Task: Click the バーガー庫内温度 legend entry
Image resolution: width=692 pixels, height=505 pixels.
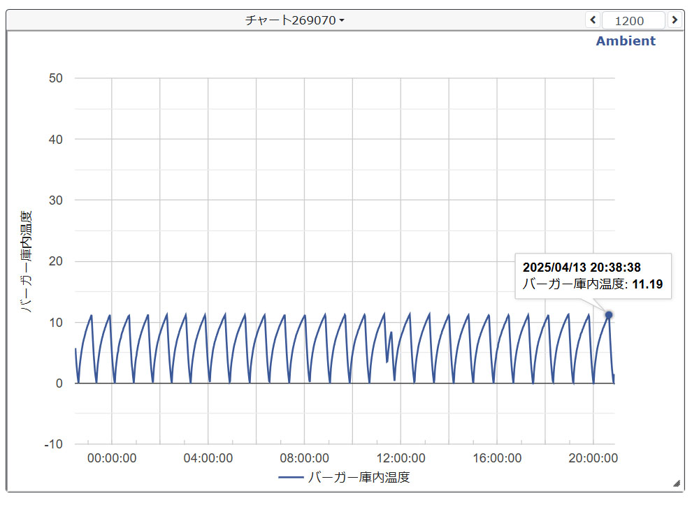Action: coord(344,477)
